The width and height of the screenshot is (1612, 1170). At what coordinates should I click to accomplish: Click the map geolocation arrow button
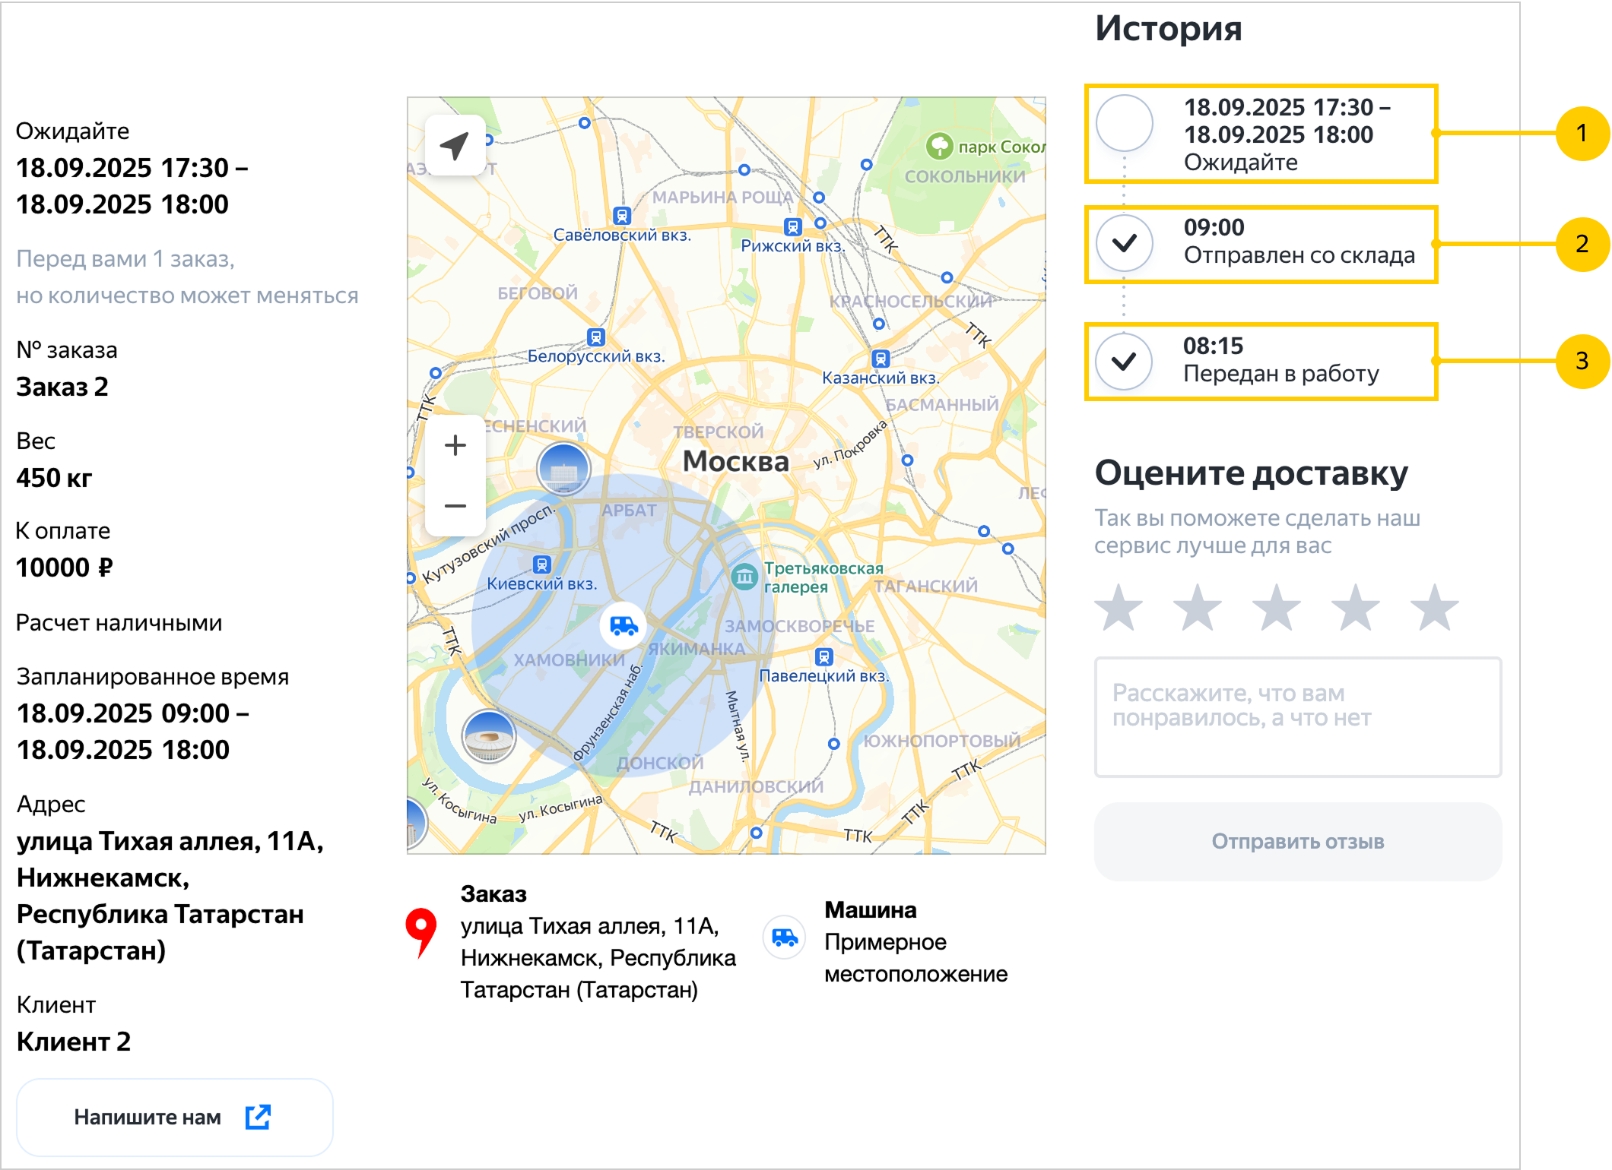coord(455,146)
